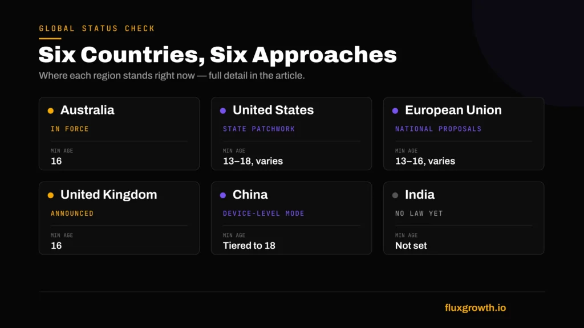Click the MIN AGE label in Australia card
584x328 pixels.
(x=62, y=150)
